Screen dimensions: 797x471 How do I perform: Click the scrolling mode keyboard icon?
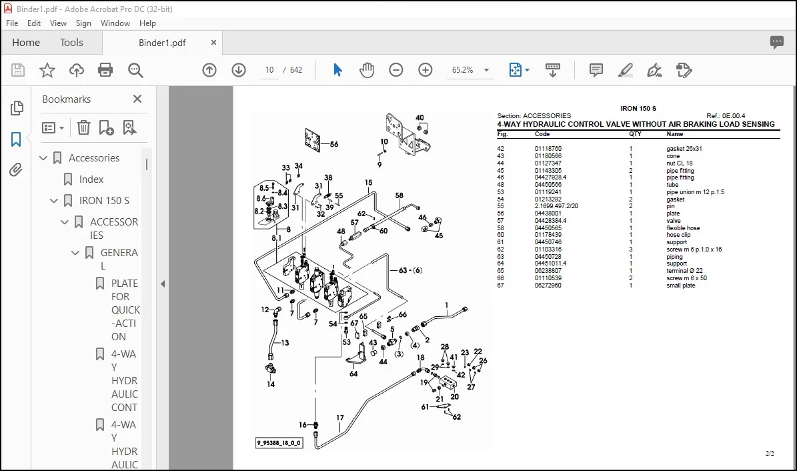click(552, 70)
